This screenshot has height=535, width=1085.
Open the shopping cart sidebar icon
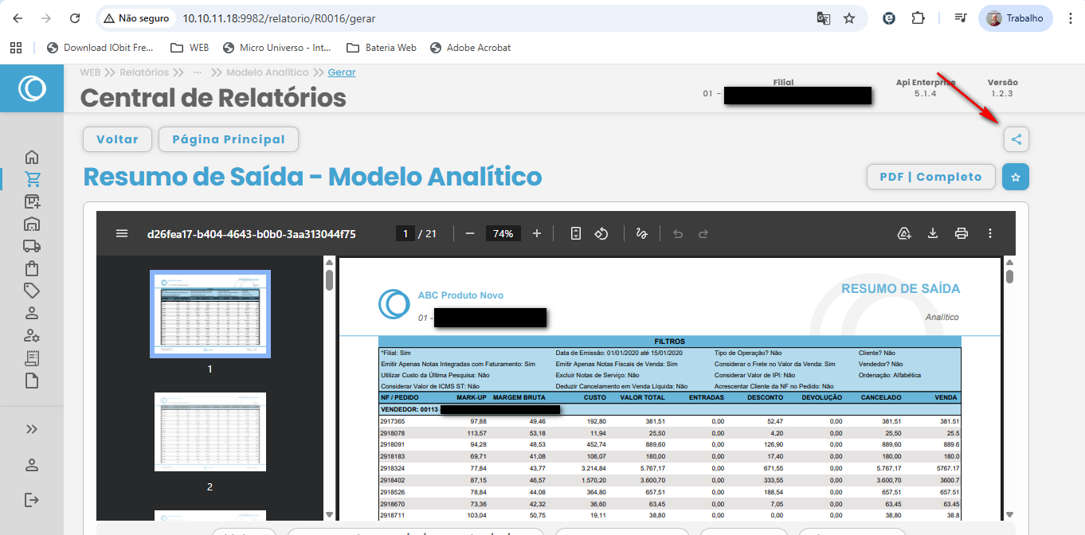[x=32, y=179]
